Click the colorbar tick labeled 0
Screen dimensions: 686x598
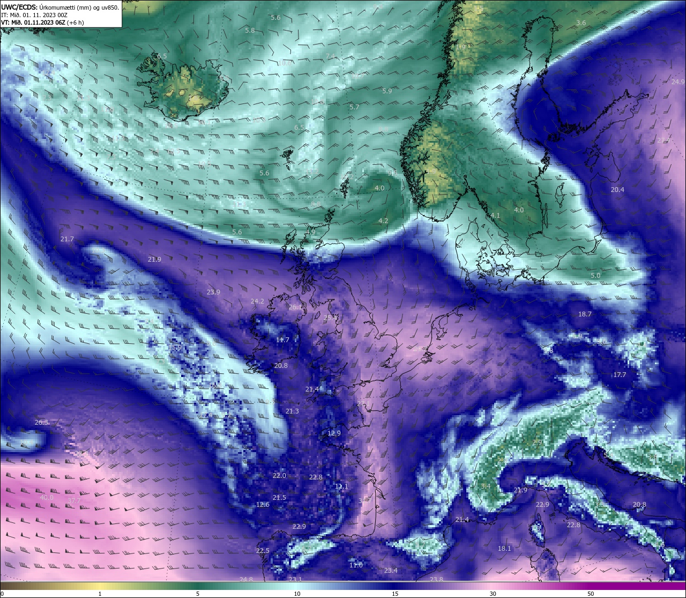(x=2, y=594)
